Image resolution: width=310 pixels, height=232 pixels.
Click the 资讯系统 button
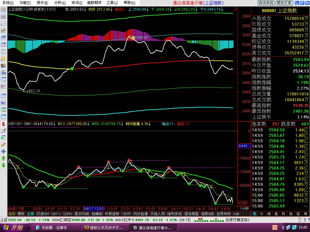[x=266, y=3]
